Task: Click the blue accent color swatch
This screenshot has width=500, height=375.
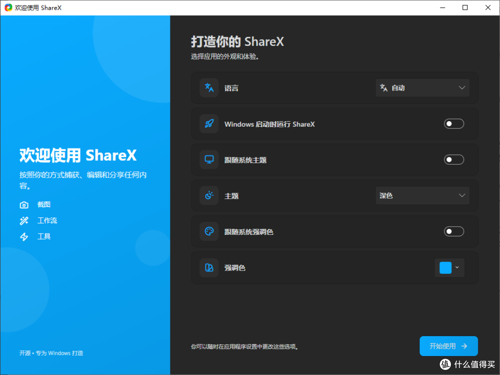Action: pos(445,268)
